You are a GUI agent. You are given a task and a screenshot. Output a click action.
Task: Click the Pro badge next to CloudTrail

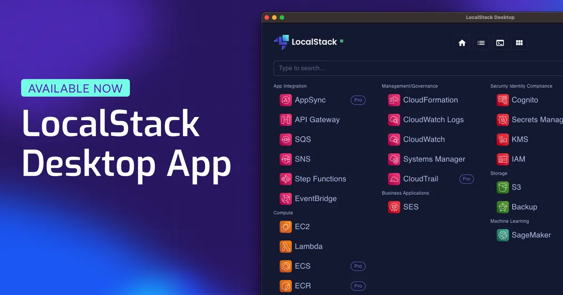click(466, 179)
